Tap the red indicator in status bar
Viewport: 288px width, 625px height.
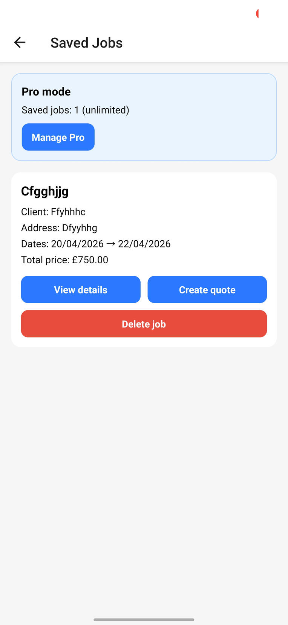[x=257, y=14]
